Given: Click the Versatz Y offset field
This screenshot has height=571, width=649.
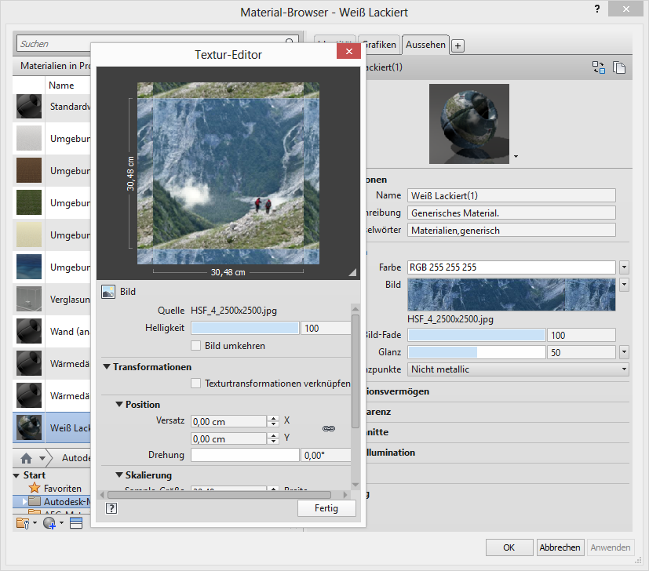Looking at the screenshot, I should point(229,438).
